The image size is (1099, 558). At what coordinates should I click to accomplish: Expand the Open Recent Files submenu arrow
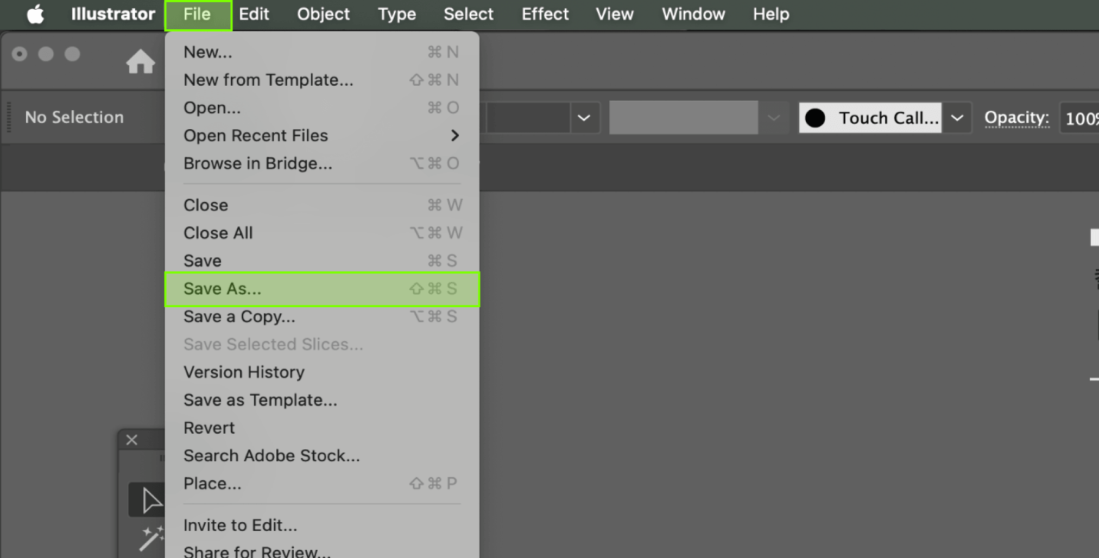pyautogui.click(x=455, y=136)
